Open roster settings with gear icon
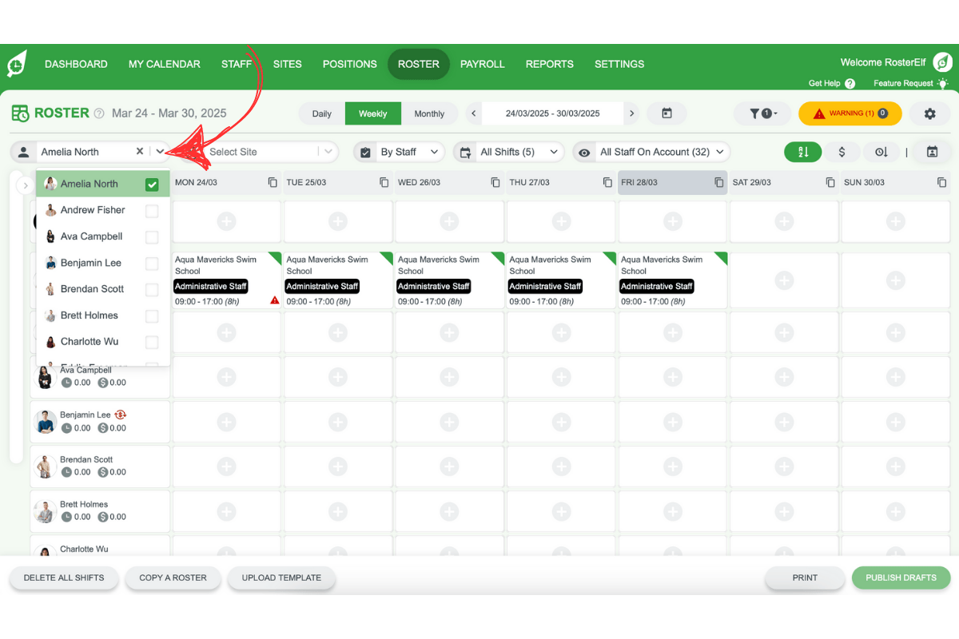This screenshot has height=639, width=959. (x=929, y=113)
